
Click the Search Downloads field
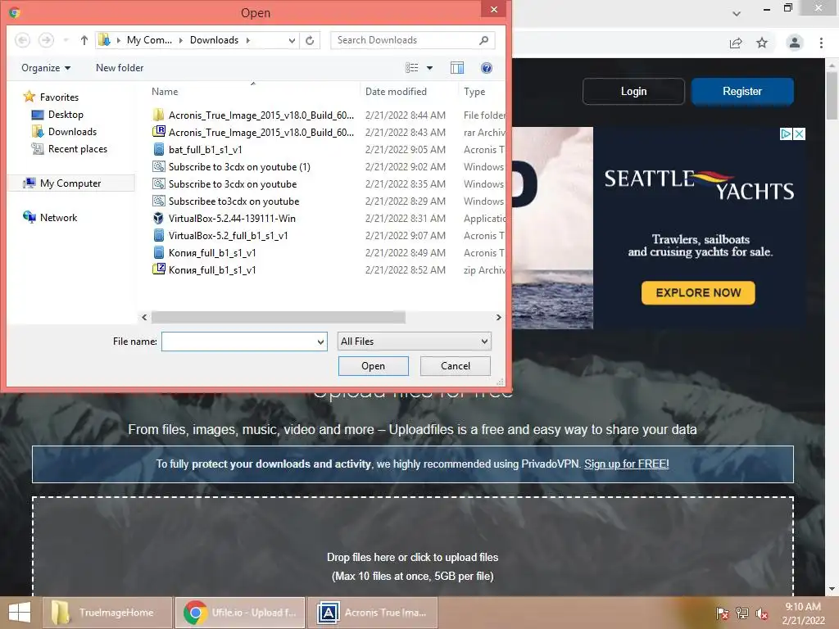tap(405, 40)
